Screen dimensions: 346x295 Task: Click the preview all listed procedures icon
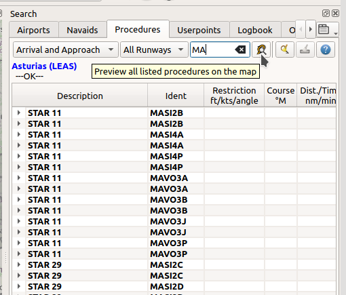click(x=261, y=50)
